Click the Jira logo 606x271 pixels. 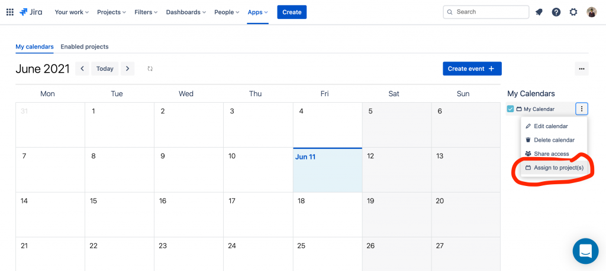(31, 12)
